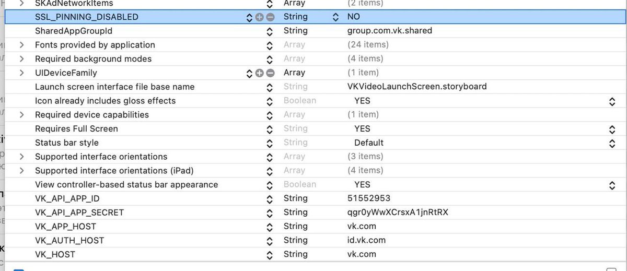Click the id.vk.com value
Image resolution: width=627 pixels, height=271 pixels.
367,241
